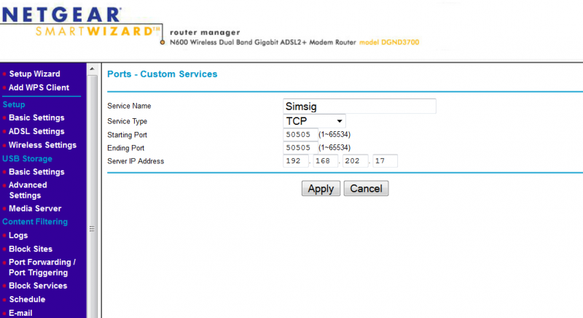Click the Ports - Custom Services title
The width and height of the screenshot is (583, 318).
162,74
